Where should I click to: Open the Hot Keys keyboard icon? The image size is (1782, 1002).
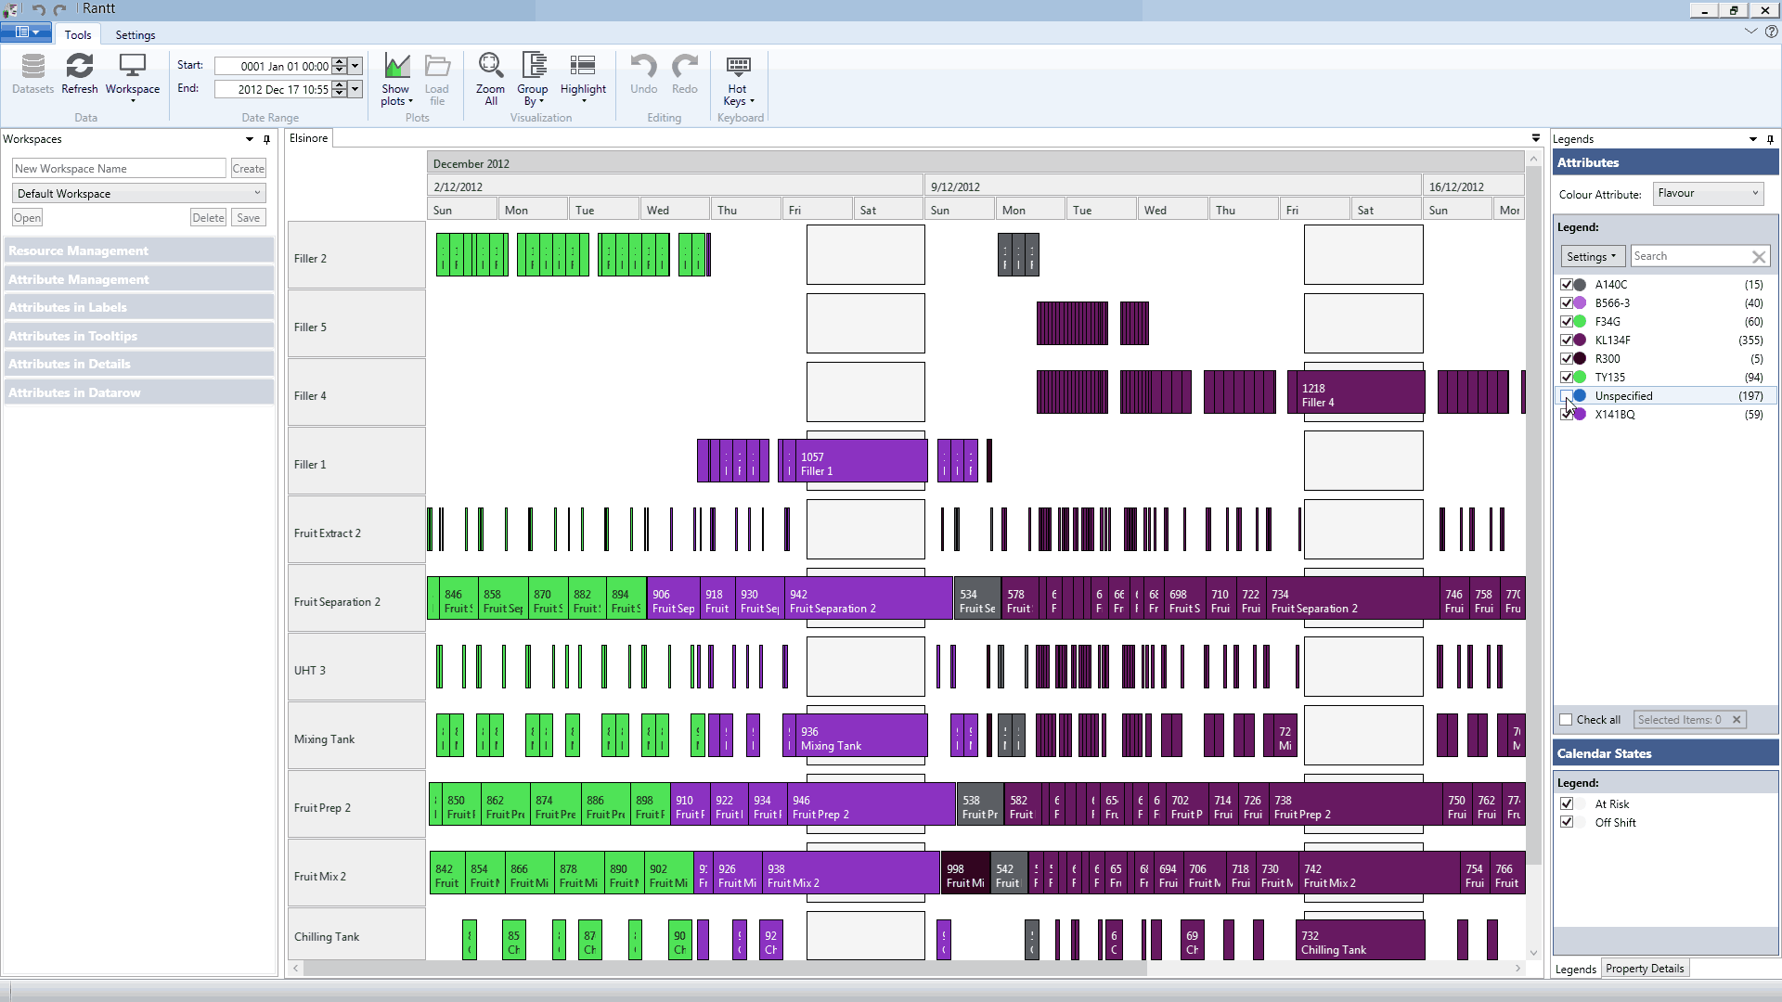coord(738,68)
